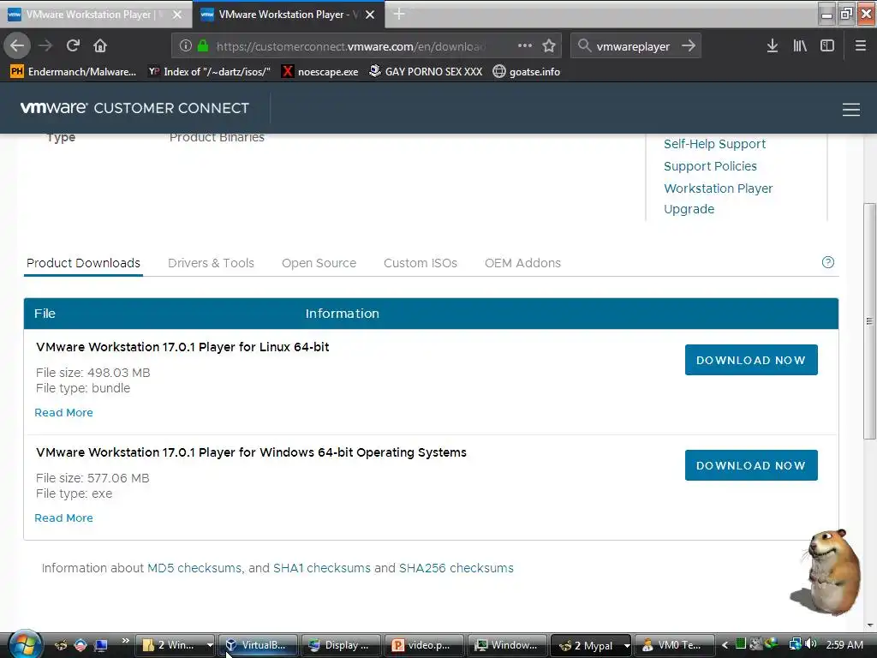
Task: Expand the quick launch overflow chevron
Action: point(125,641)
